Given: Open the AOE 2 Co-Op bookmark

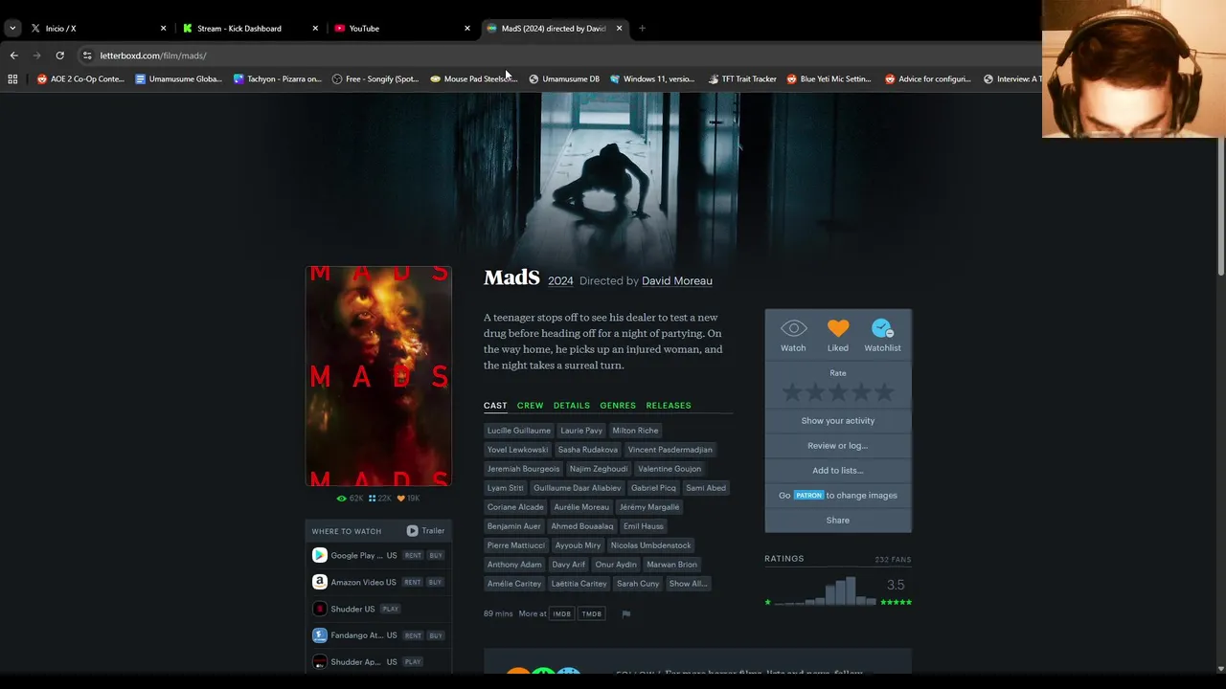Looking at the screenshot, I should [x=80, y=79].
